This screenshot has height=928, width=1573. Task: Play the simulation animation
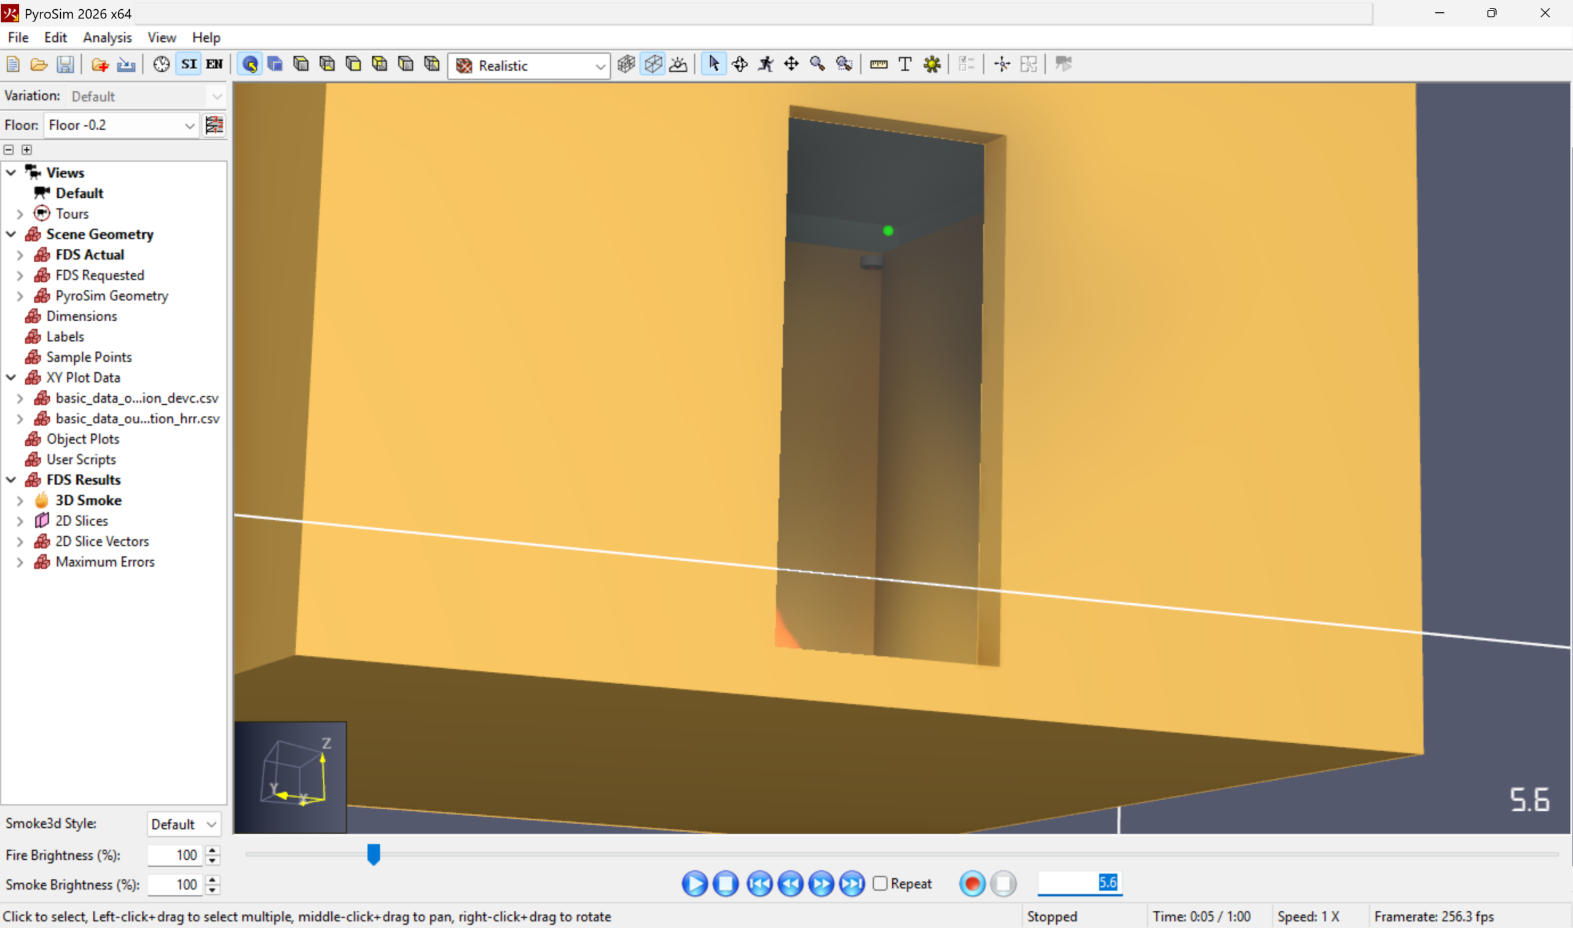pyautogui.click(x=694, y=884)
